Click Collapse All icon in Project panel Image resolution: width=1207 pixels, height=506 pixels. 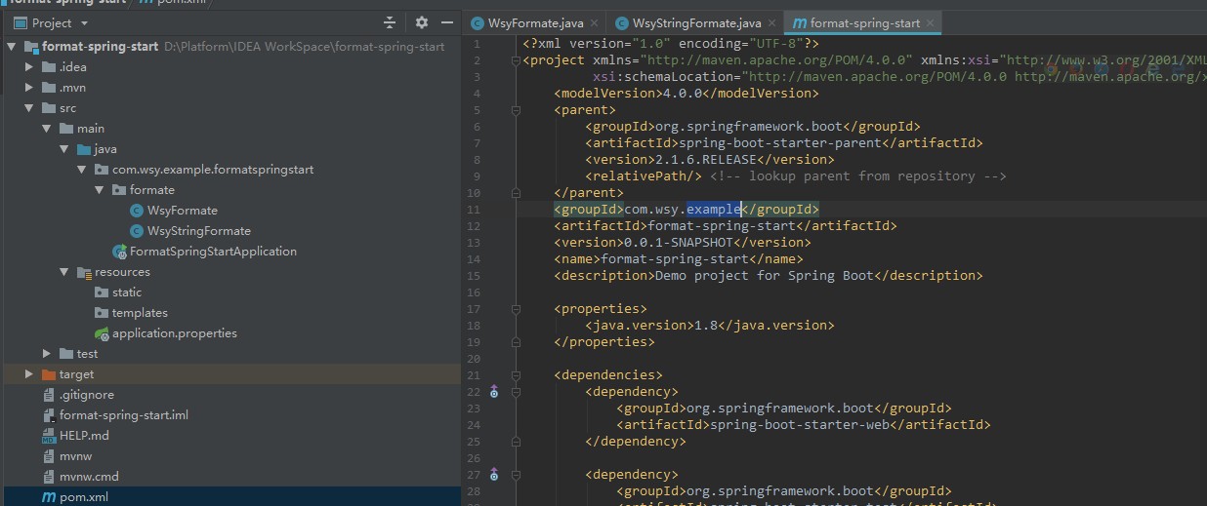390,22
